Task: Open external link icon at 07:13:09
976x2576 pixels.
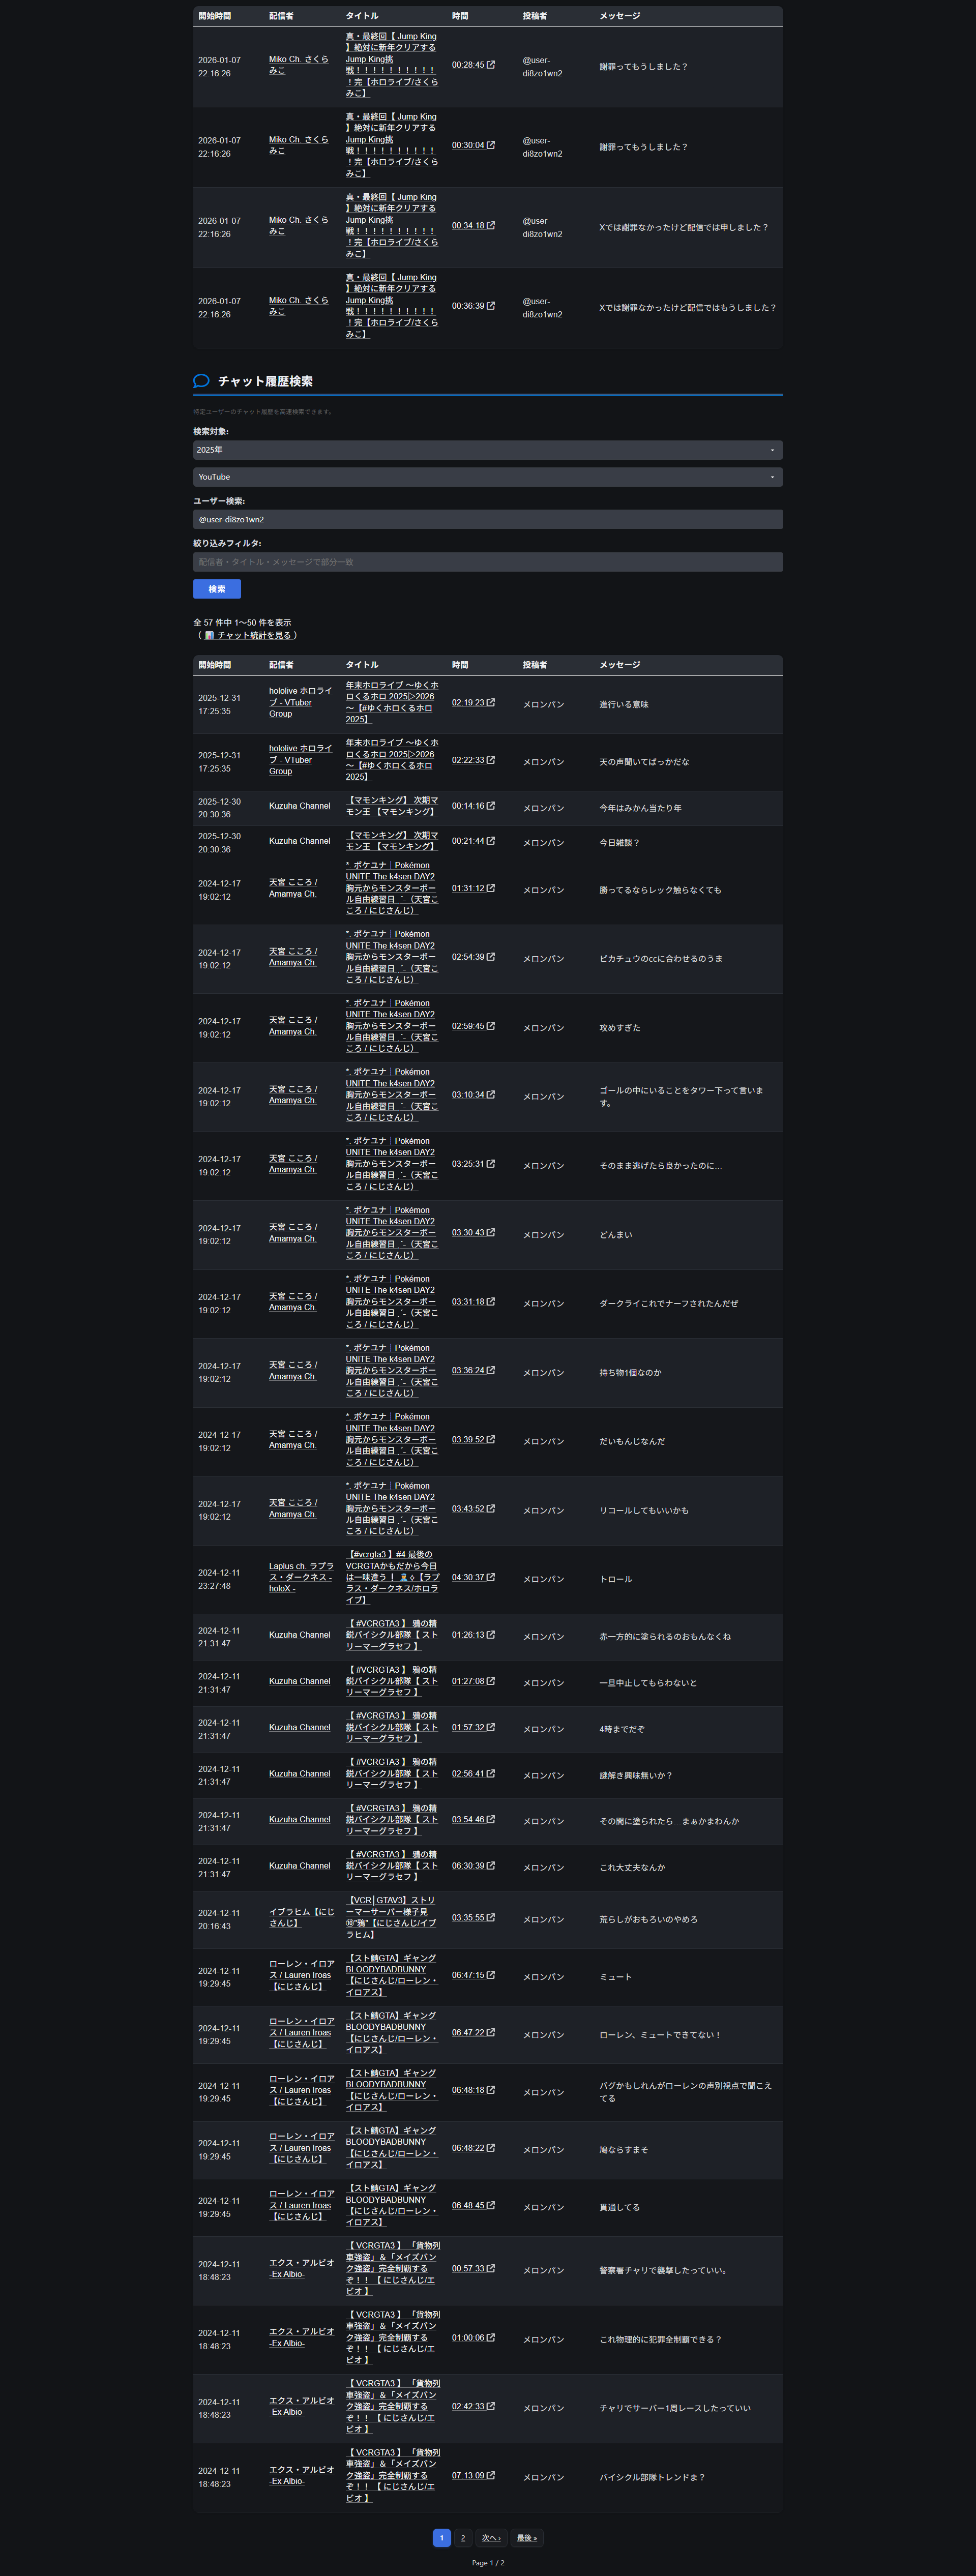Action: tap(490, 2475)
